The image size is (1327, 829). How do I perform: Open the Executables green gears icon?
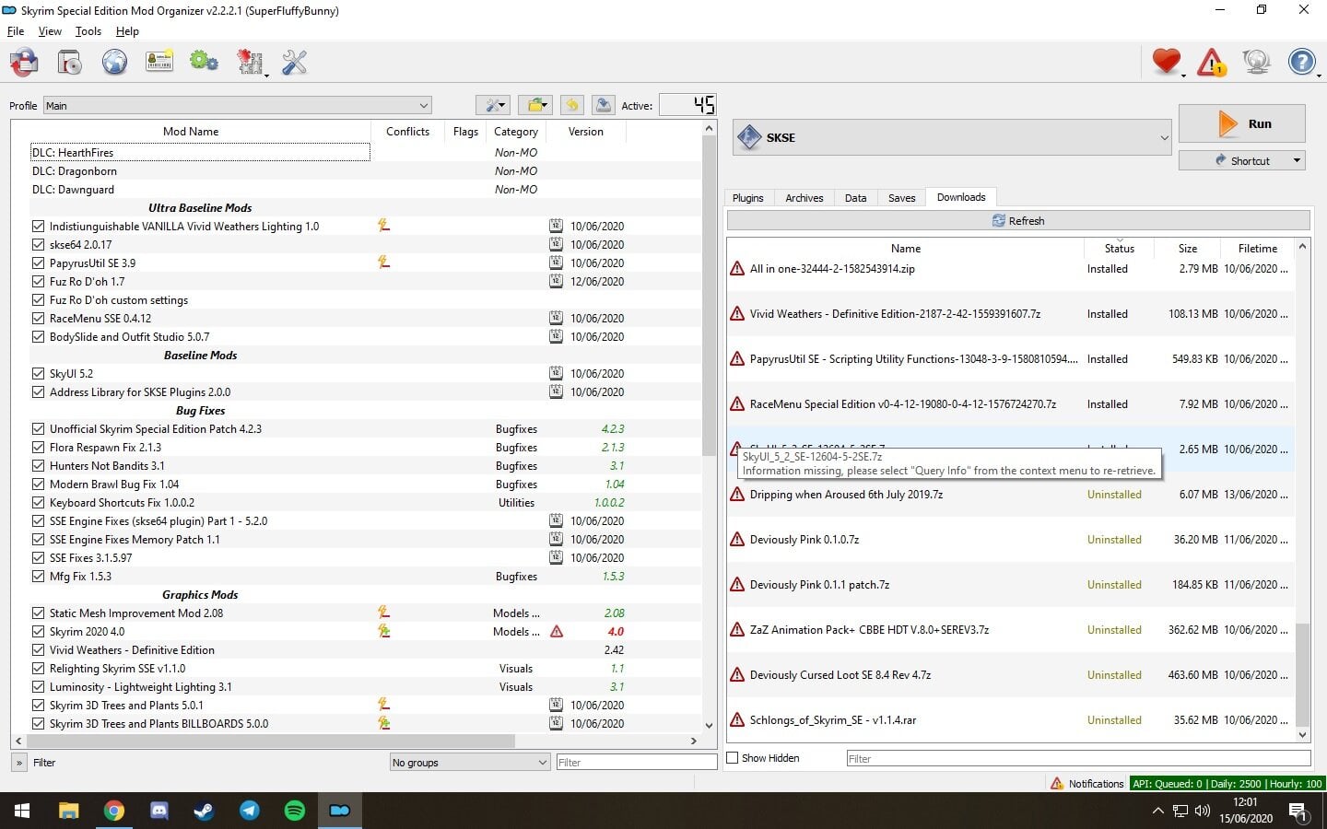204,63
